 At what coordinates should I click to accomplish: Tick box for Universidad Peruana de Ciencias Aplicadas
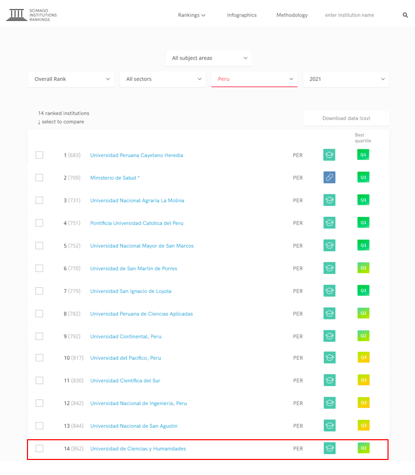click(x=39, y=314)
